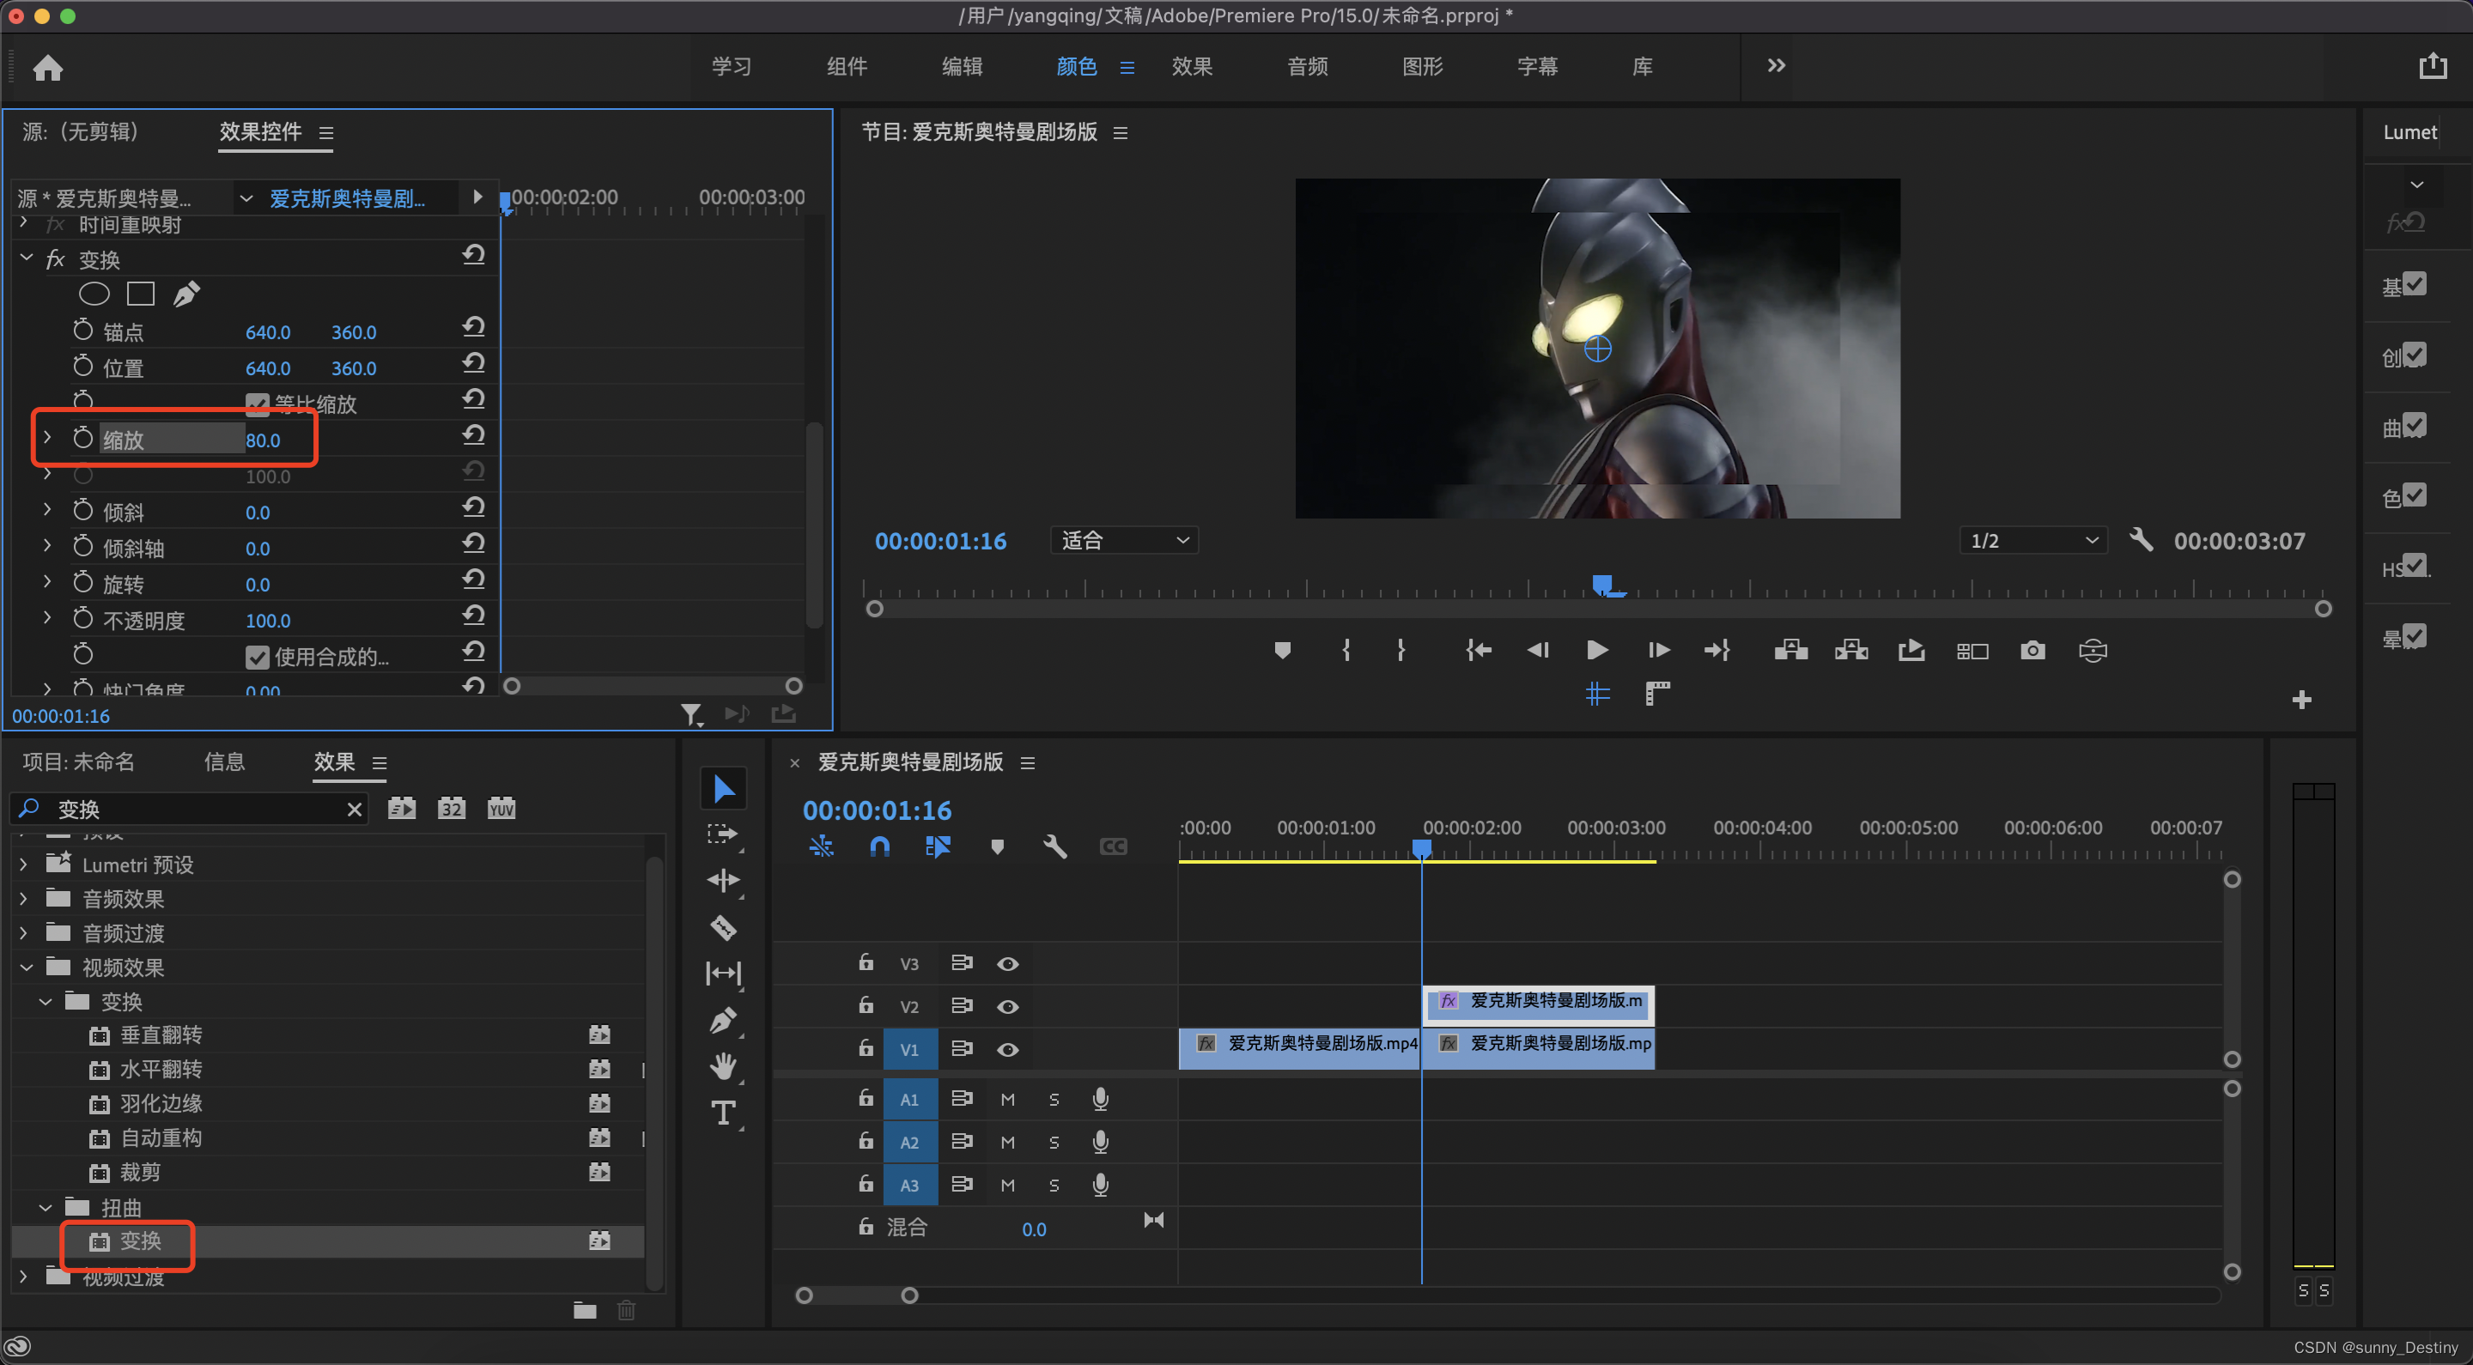This screenshot has width=2473, height=1365.
Task: Toggle the 等比缩放 checkbox
Action: click(x=258, y=404)
